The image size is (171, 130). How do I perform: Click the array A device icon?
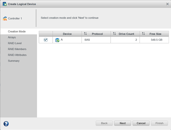tap(57, 40)
